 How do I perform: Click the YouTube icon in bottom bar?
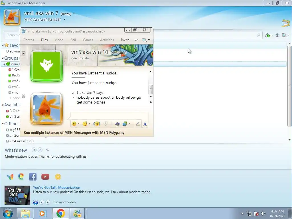(45, 177)
